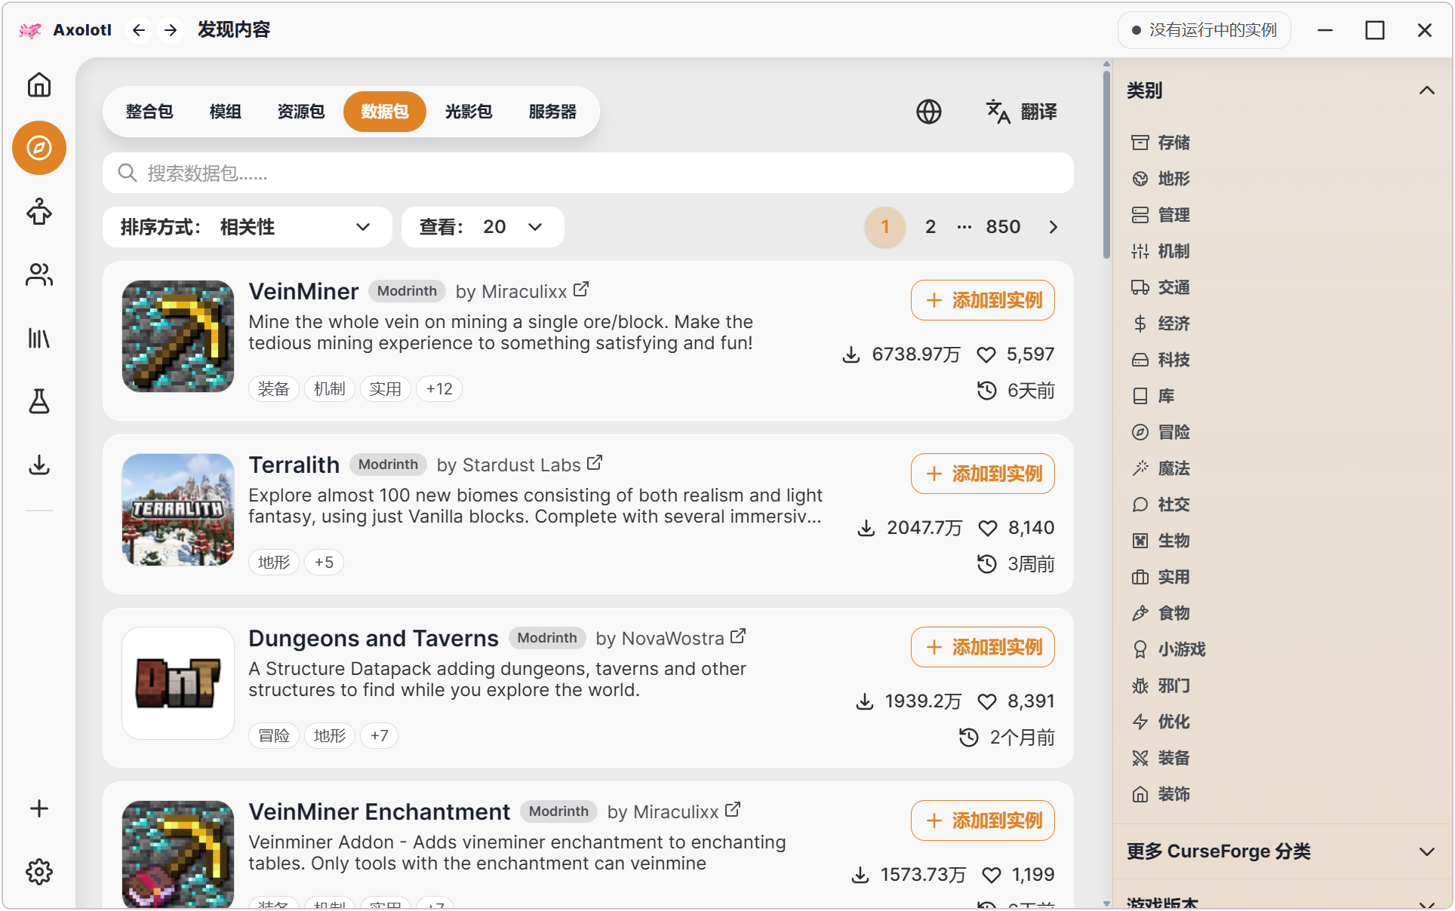The height and width of the screenshot is (911, 1455).
Task: Filter by the 优化 category
Action: 1161,722
